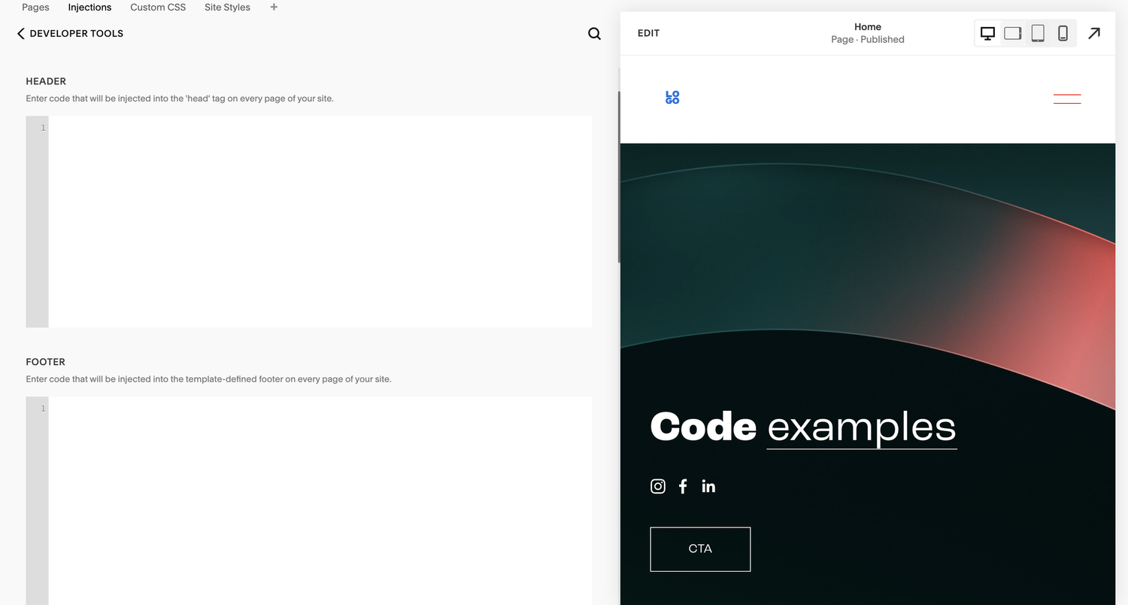
Task: Click the underlined examples heading link
Action: 861,427
